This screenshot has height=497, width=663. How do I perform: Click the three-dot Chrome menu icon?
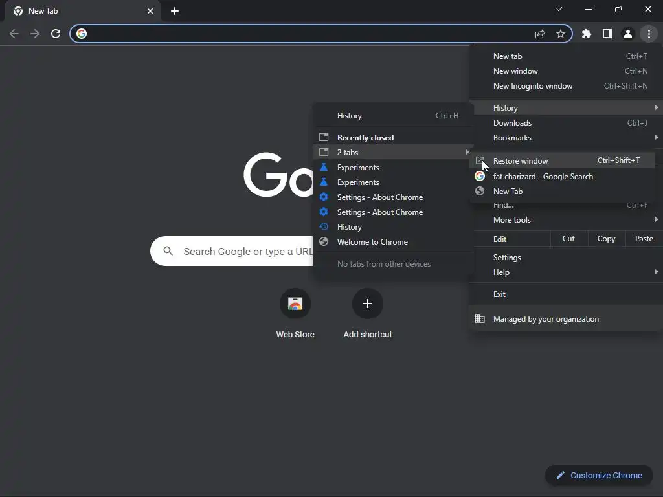[649, 34]
